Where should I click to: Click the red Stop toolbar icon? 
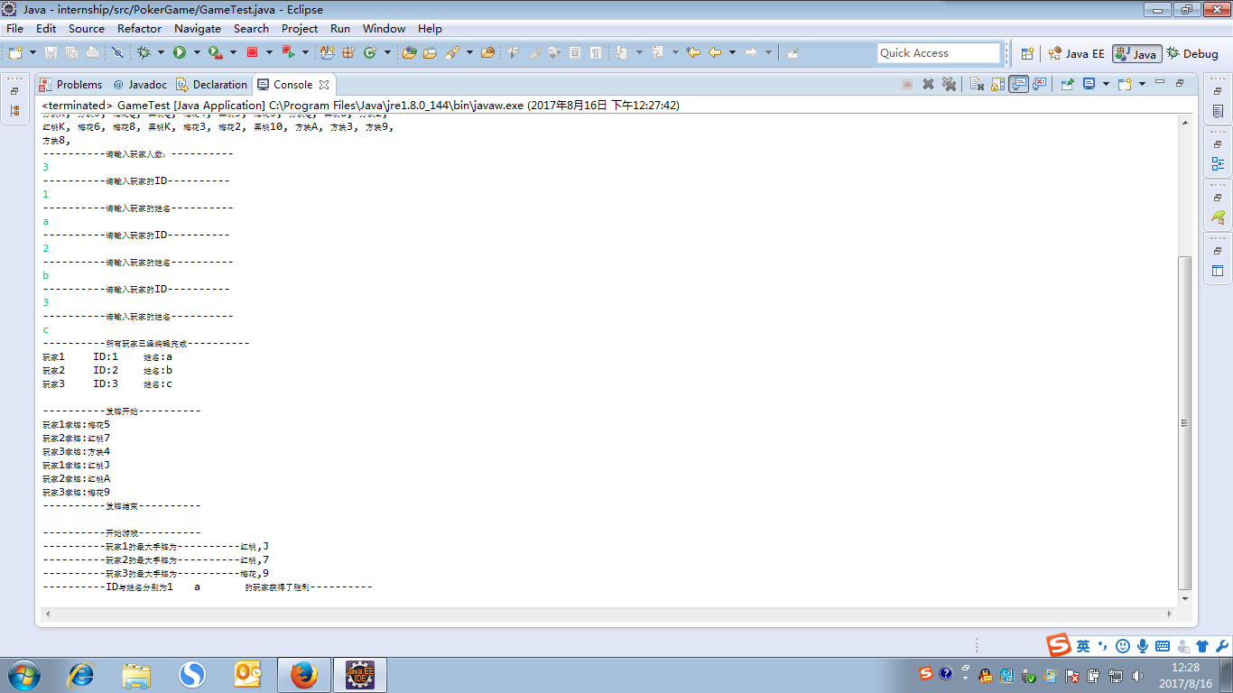click(x=253, y=53)
